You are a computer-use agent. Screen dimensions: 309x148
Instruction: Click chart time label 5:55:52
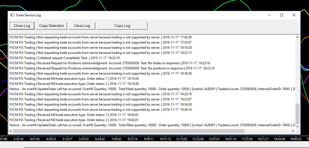[x=84, y=139]
